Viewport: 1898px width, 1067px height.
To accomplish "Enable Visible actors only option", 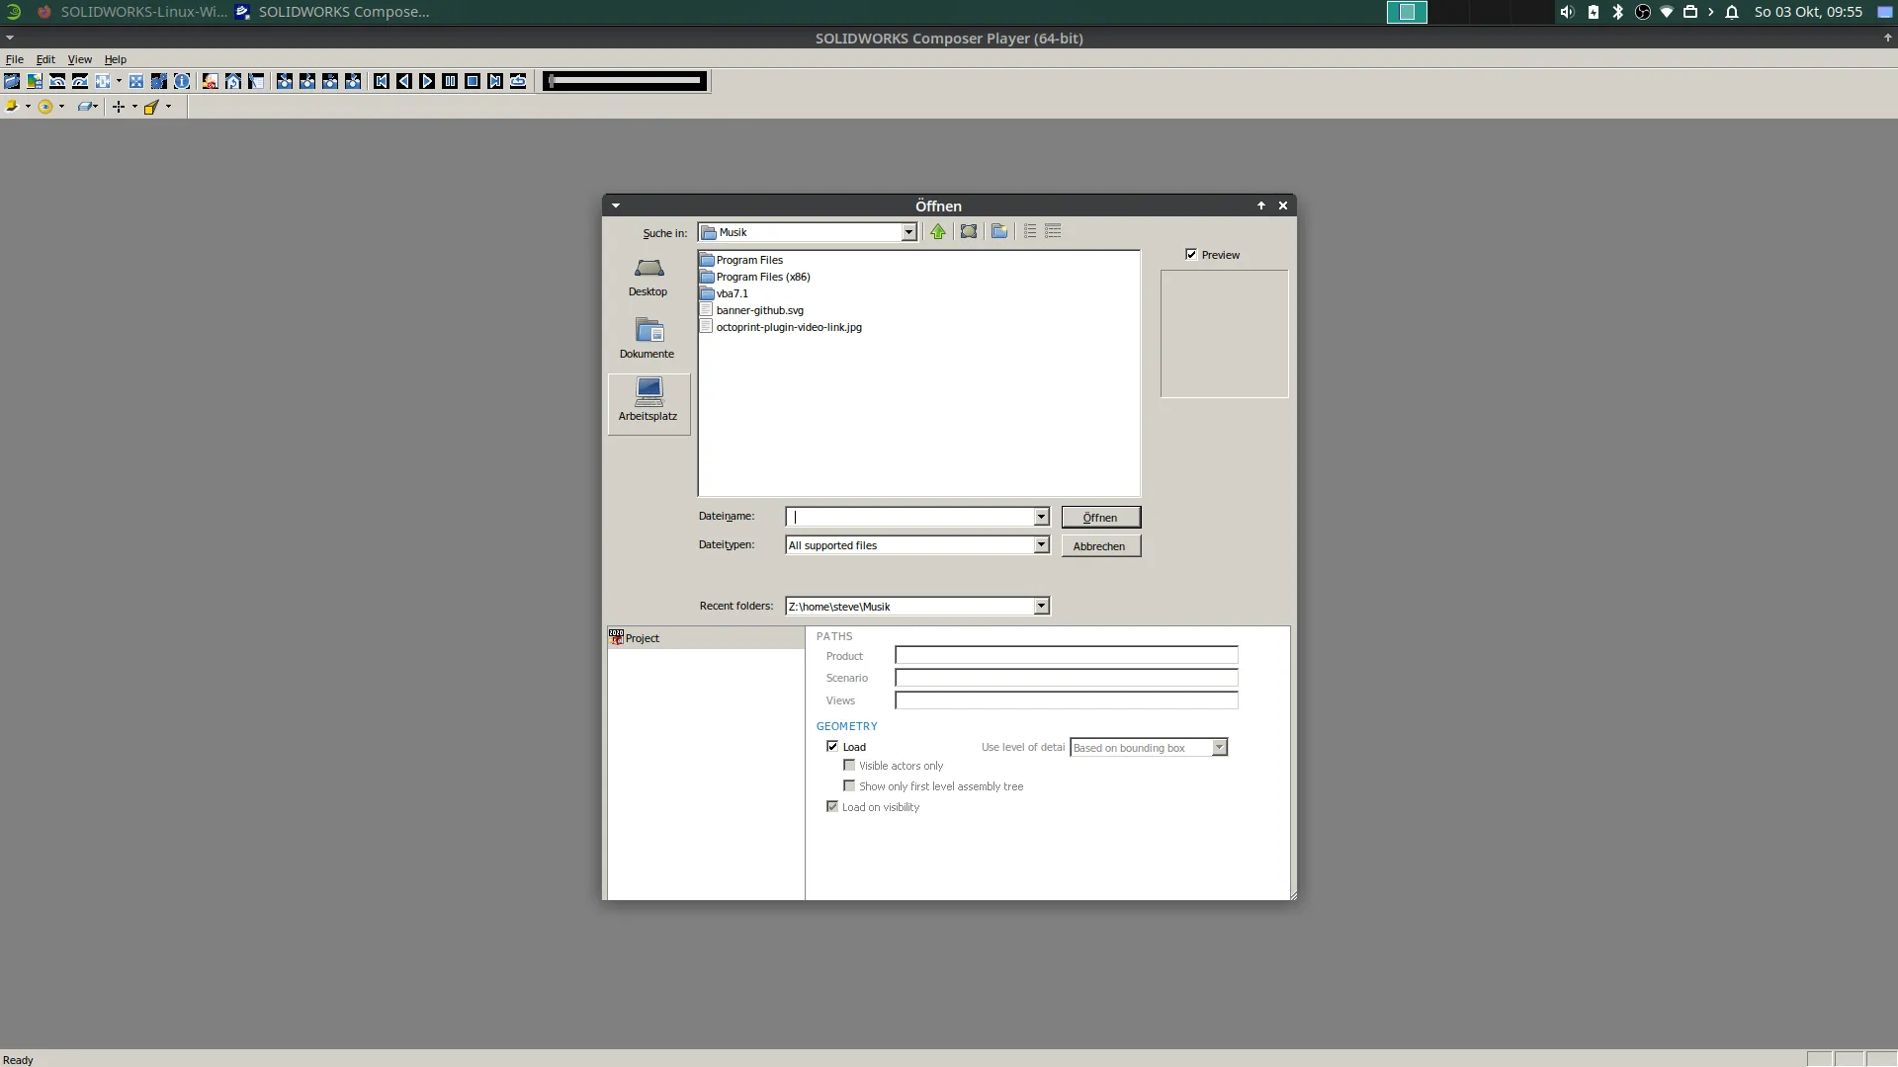I will pyautogui.click(x=849, y=765).
